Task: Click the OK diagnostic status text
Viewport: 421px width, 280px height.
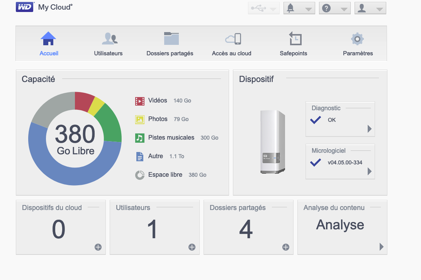Action: tap(332, 120)
